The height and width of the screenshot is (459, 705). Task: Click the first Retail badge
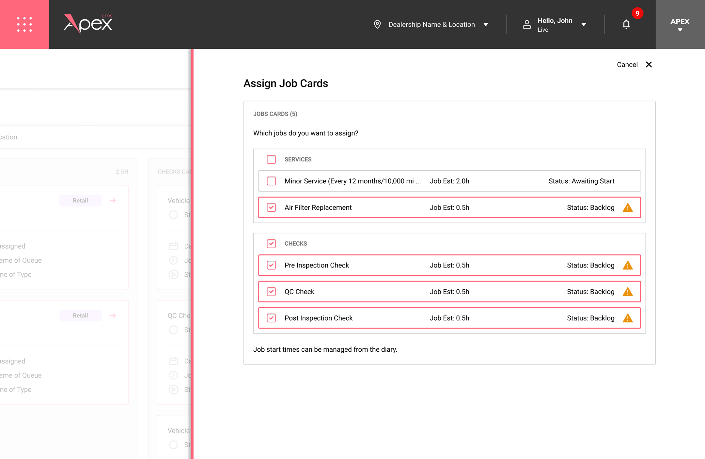coord(80,201)
